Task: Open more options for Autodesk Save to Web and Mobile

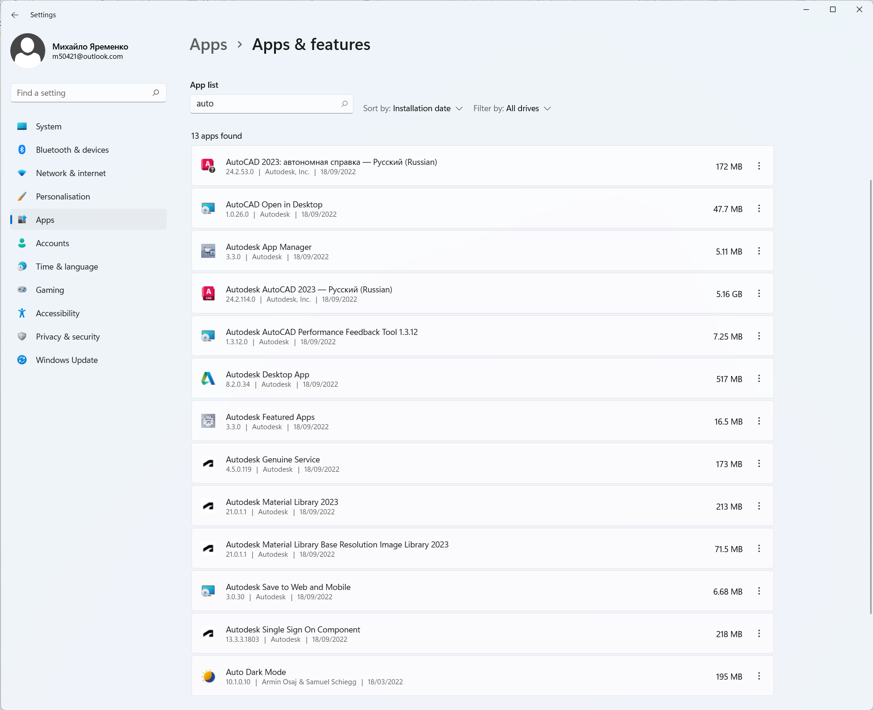Action: pos(759,591)
